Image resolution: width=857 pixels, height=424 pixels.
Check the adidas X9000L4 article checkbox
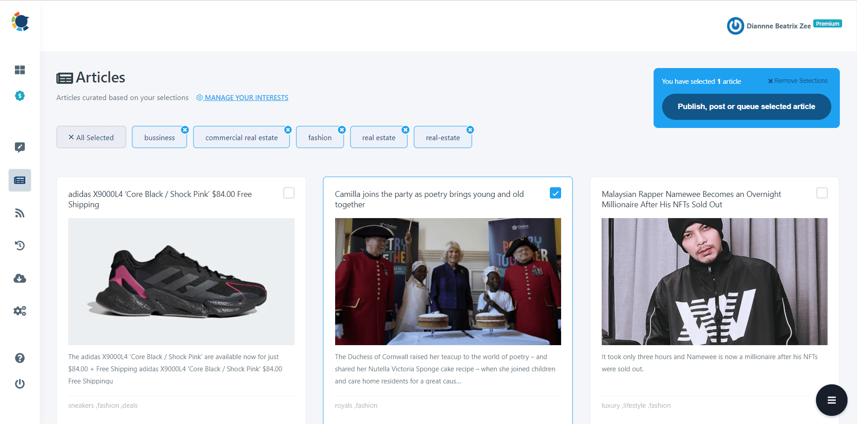click(288, 193)
